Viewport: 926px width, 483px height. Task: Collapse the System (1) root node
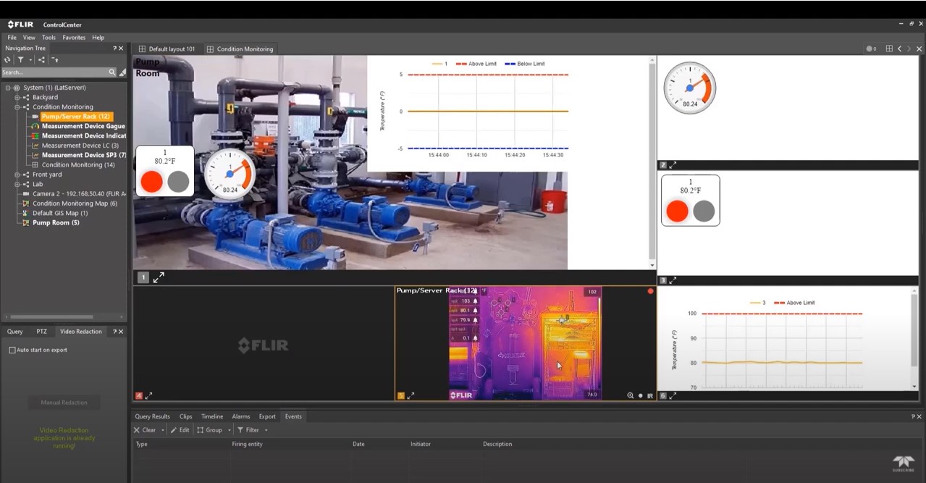(x=8, y=88)
